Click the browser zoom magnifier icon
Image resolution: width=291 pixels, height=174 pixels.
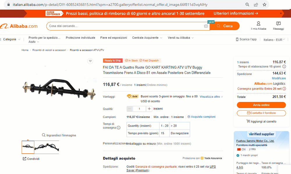click(x=247, y=5)
